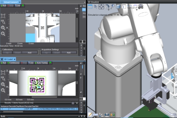Close the QR Code0 tab

coord(15,59)
